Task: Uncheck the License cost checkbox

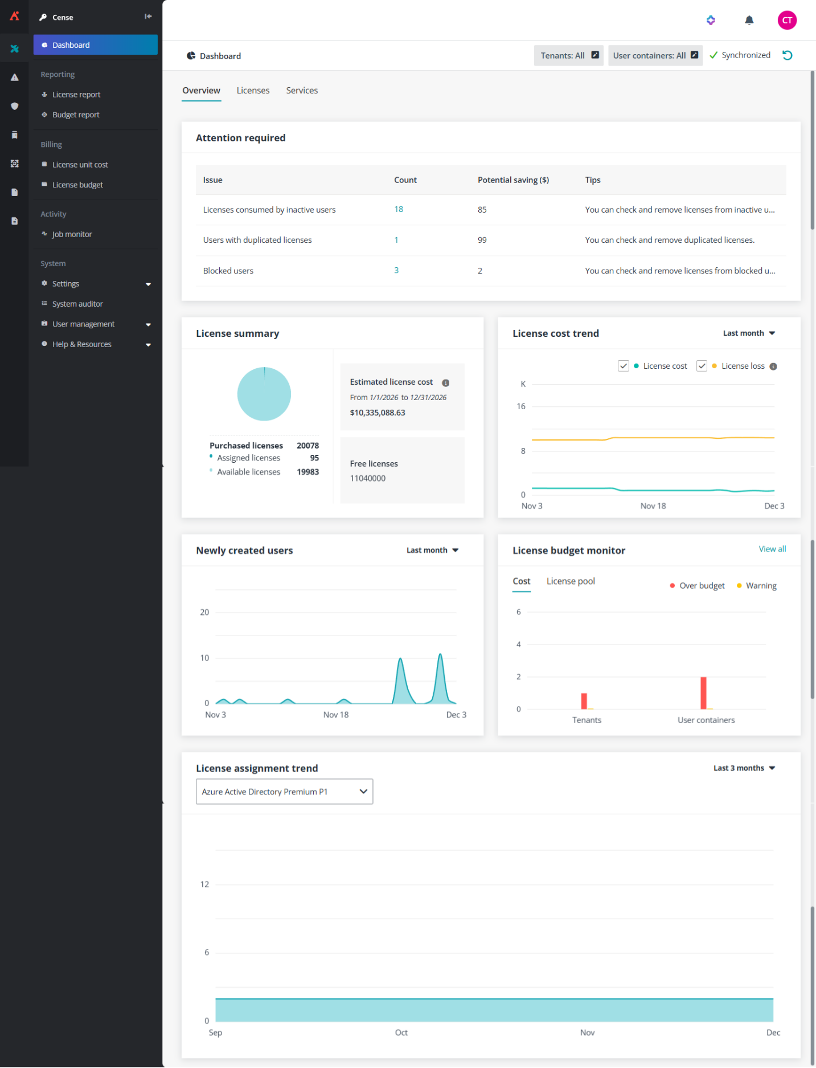Action: (623, 366)
